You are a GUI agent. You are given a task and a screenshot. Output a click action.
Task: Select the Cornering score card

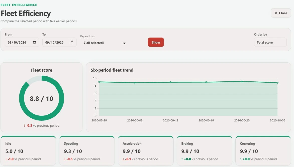(x=263, y=151)
